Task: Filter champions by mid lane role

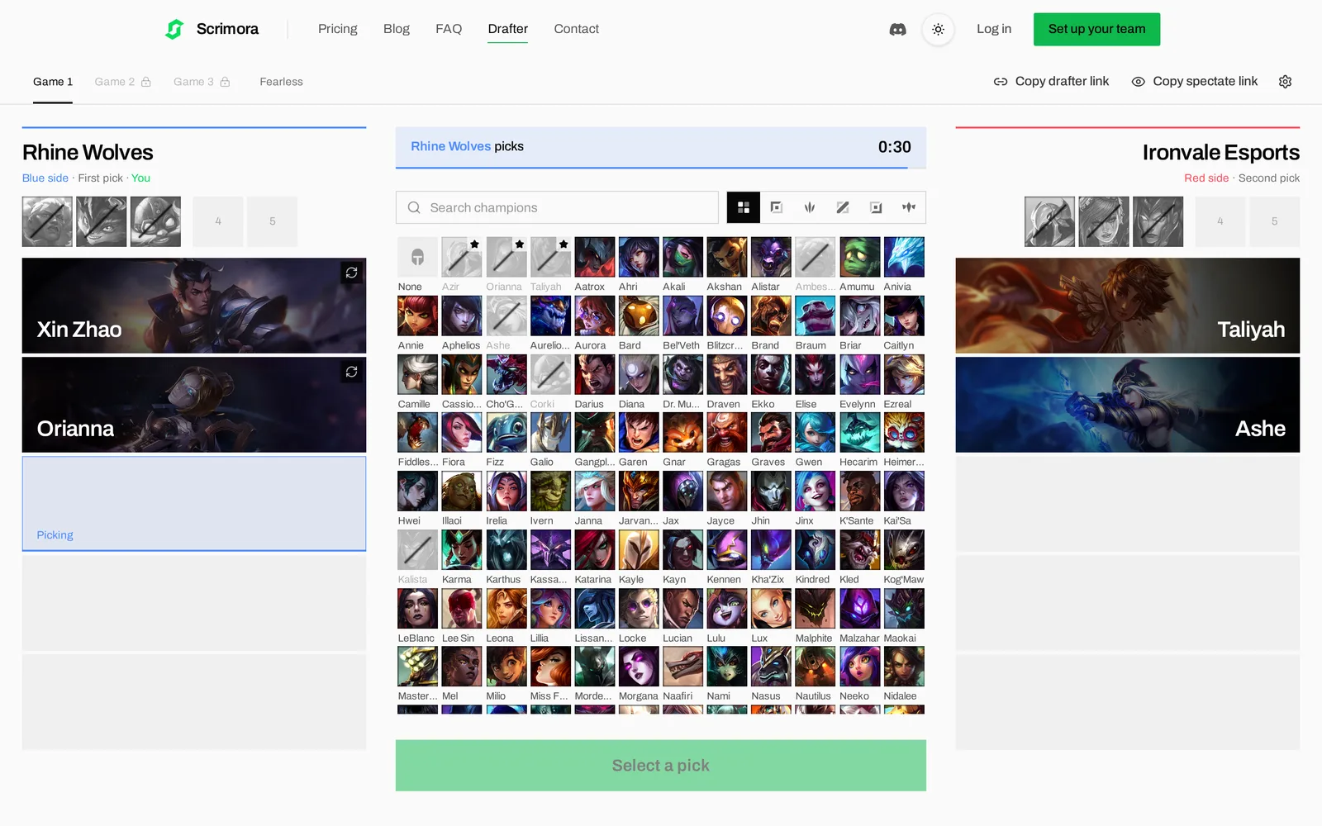Action: (x=843, y=207)
